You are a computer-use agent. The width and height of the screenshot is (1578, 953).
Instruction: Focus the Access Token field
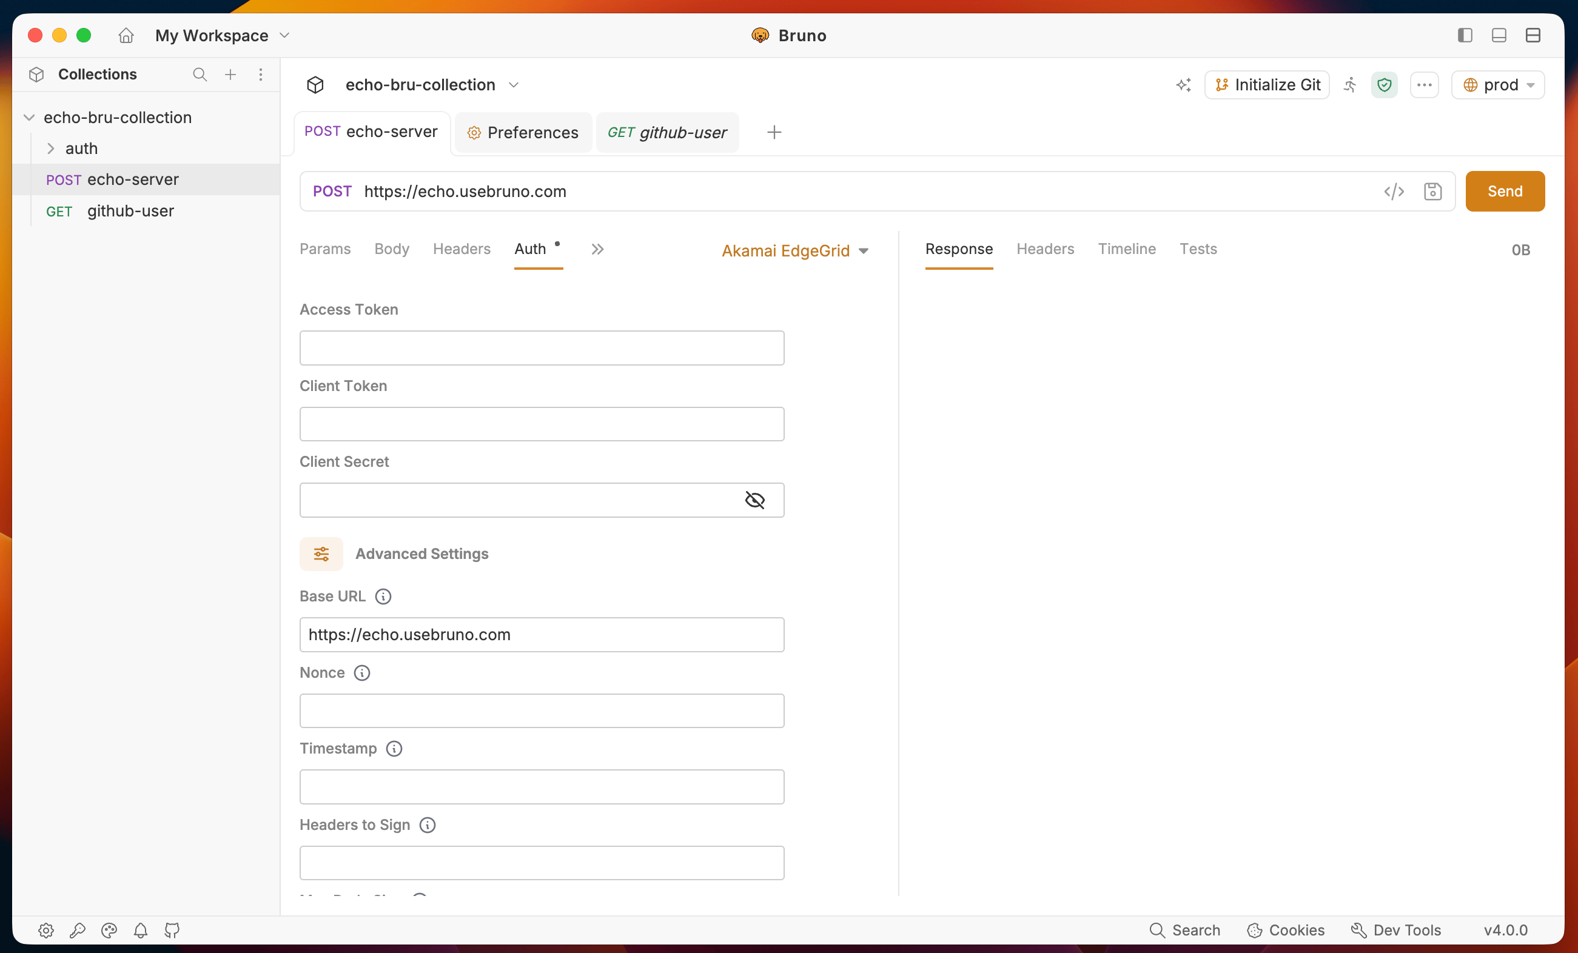[x=542, y=348]
